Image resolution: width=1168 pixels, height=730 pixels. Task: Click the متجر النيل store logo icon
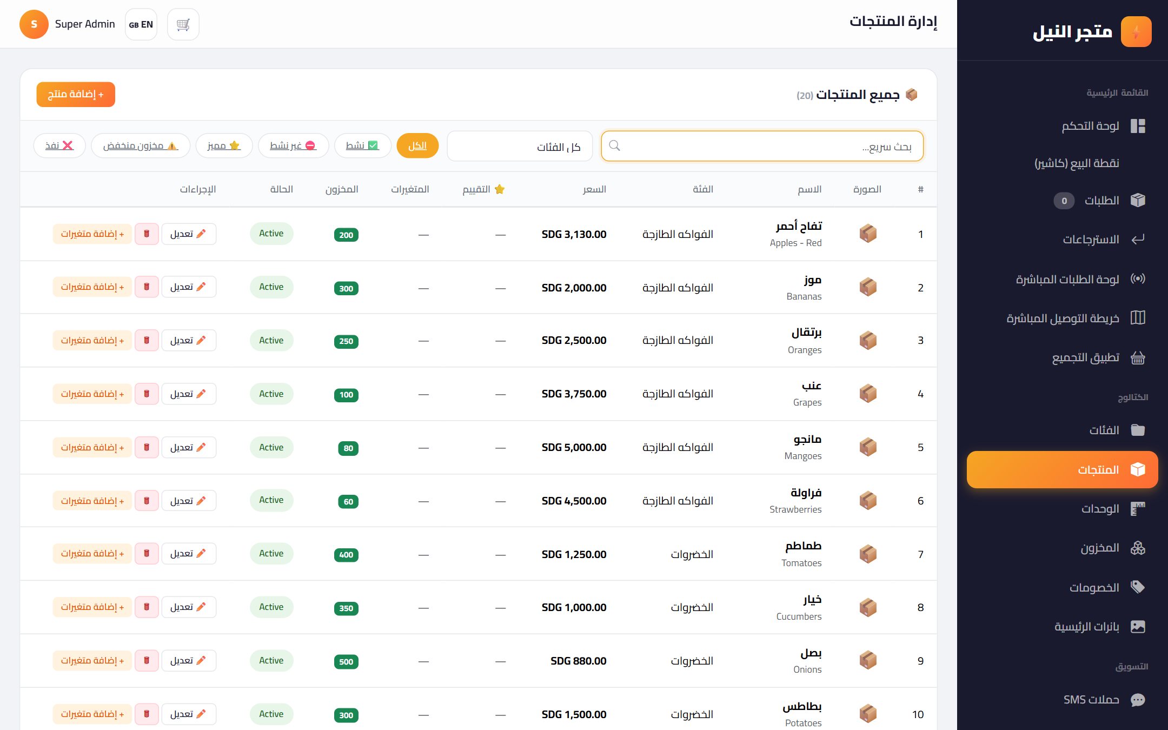pyautogui.click(x=1136, y=32)
